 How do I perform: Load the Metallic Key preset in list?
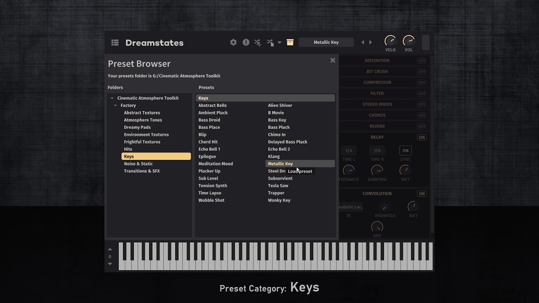(x=300, y=164)
